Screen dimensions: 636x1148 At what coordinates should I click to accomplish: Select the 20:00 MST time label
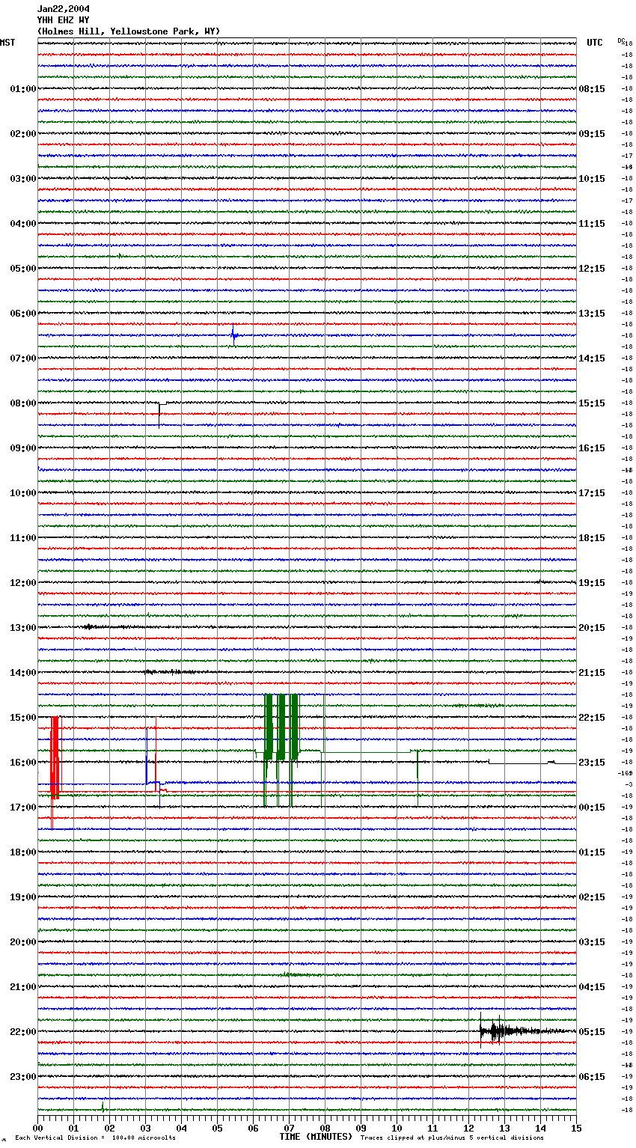click(x=23, y=942)
